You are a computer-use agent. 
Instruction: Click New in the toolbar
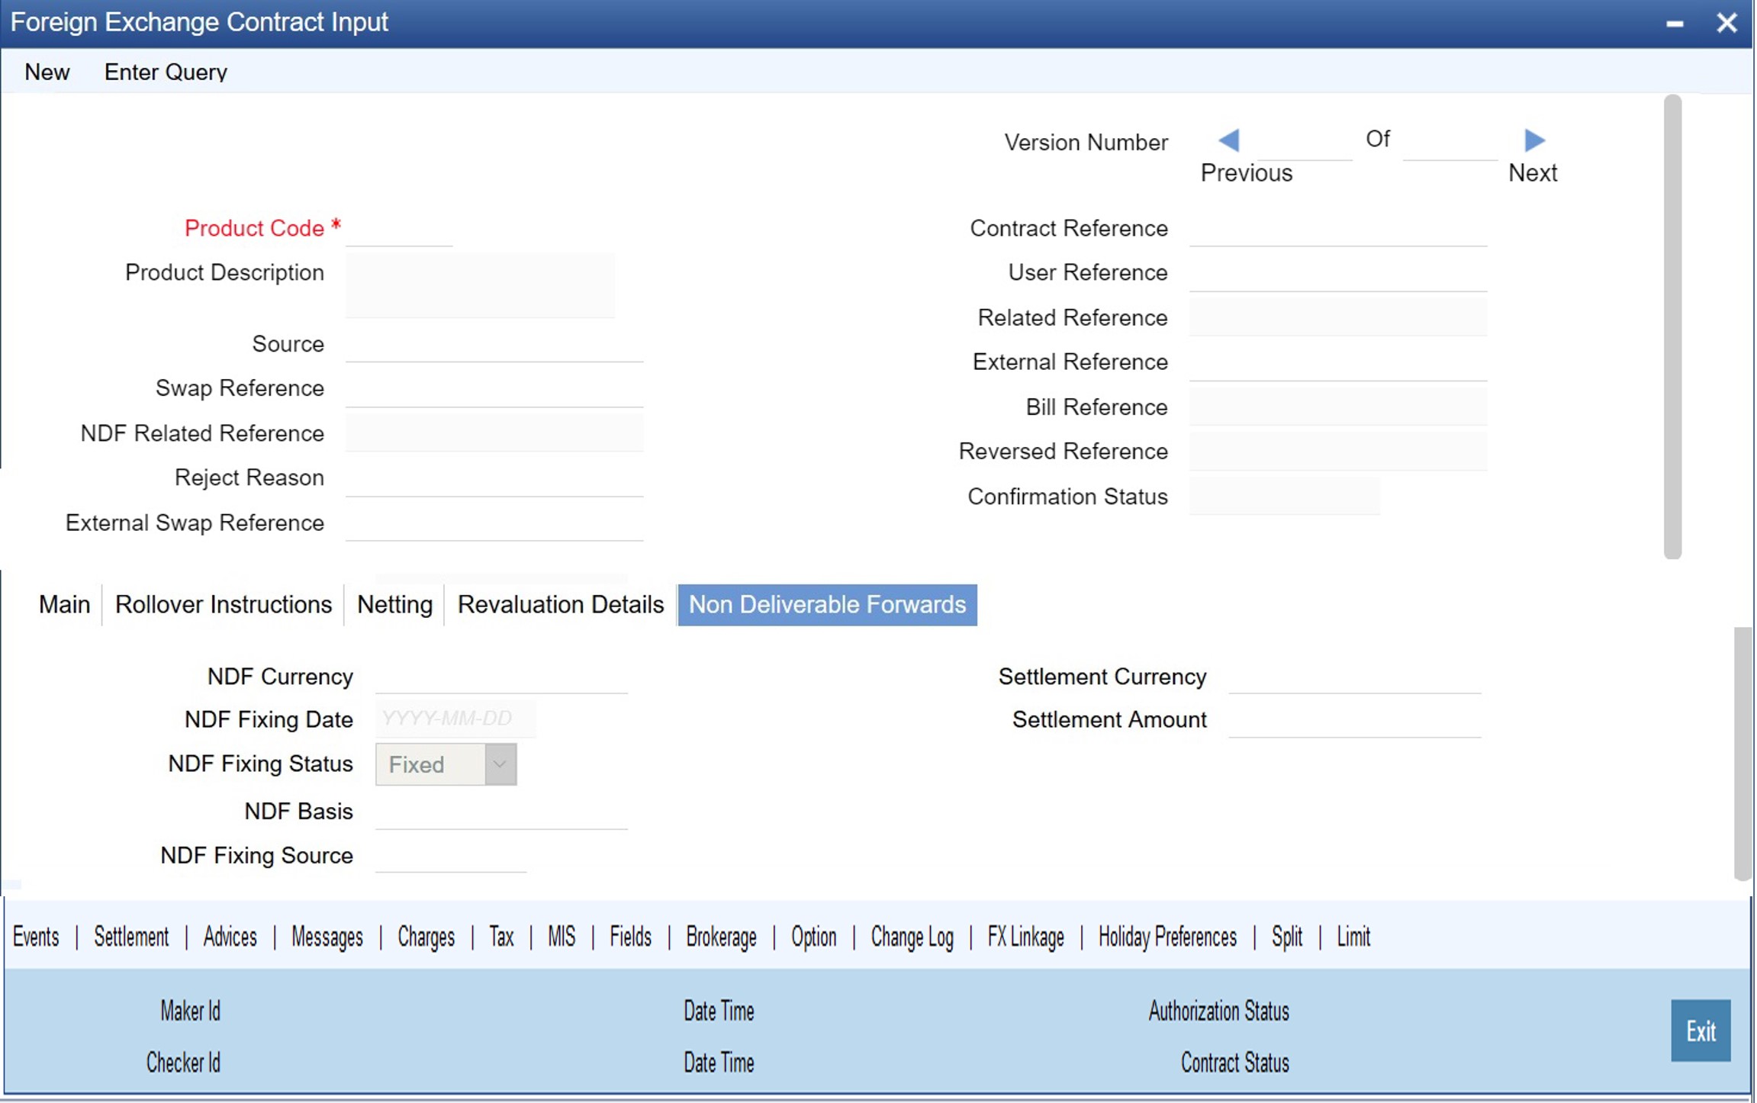click(47, 72)
